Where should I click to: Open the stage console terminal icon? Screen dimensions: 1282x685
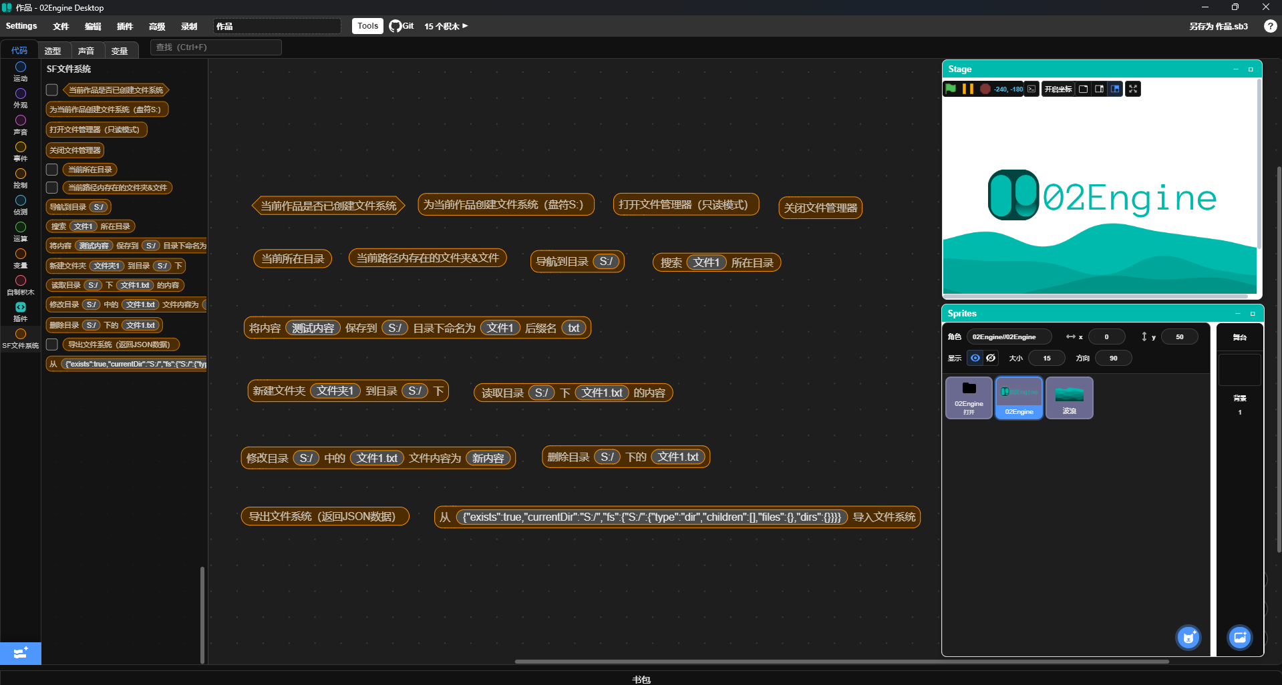click(1032, 89)
